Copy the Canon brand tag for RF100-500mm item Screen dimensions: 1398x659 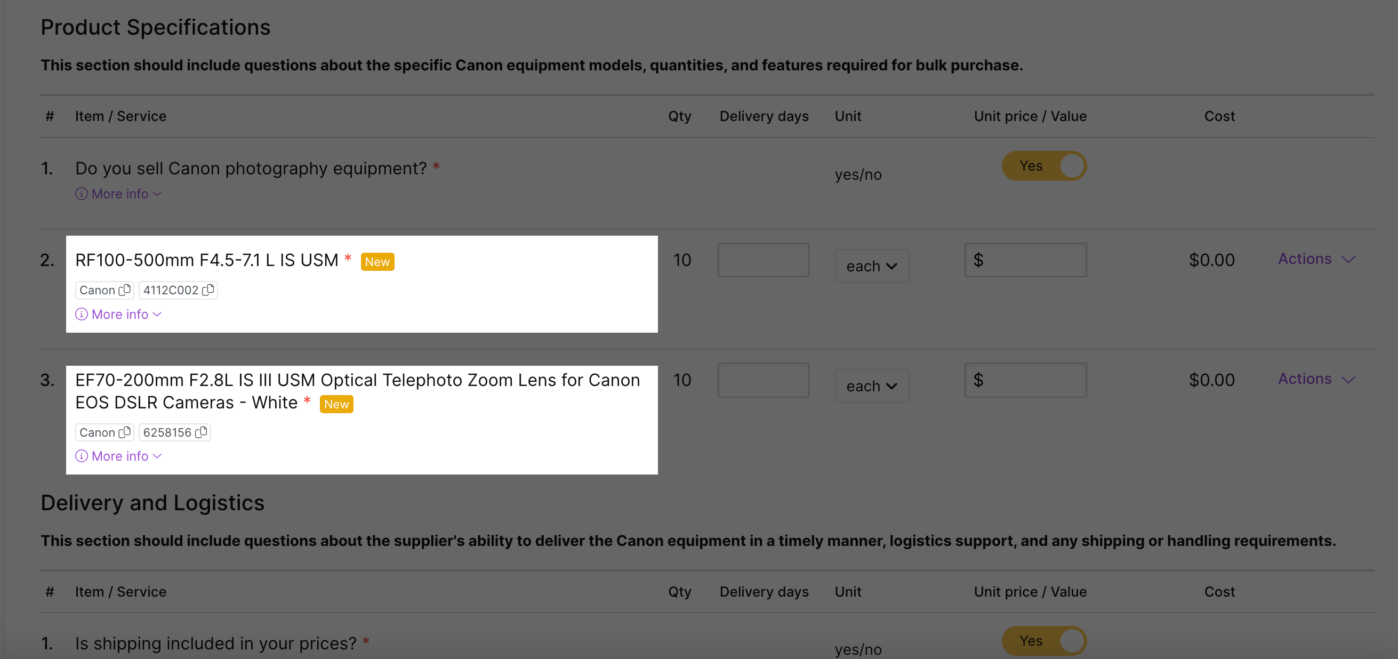click(x=125, y=290)
